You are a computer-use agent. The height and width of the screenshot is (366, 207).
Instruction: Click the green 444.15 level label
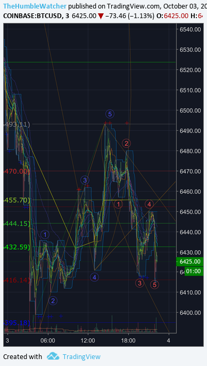point(17,224)
